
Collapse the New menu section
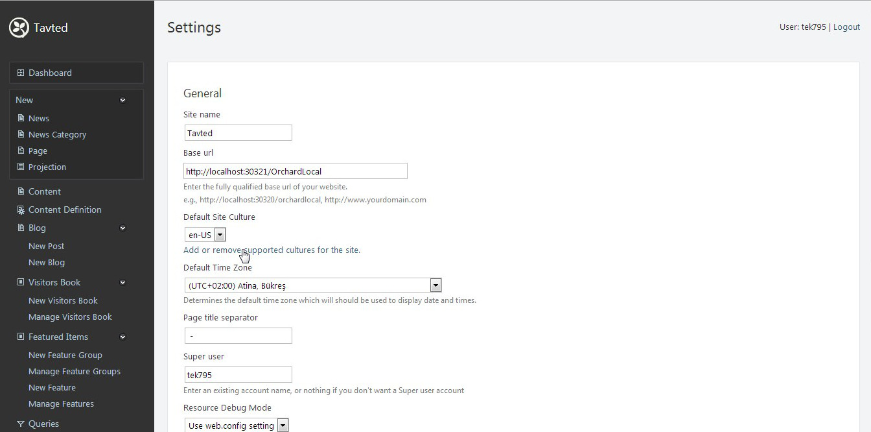point(122,100)
